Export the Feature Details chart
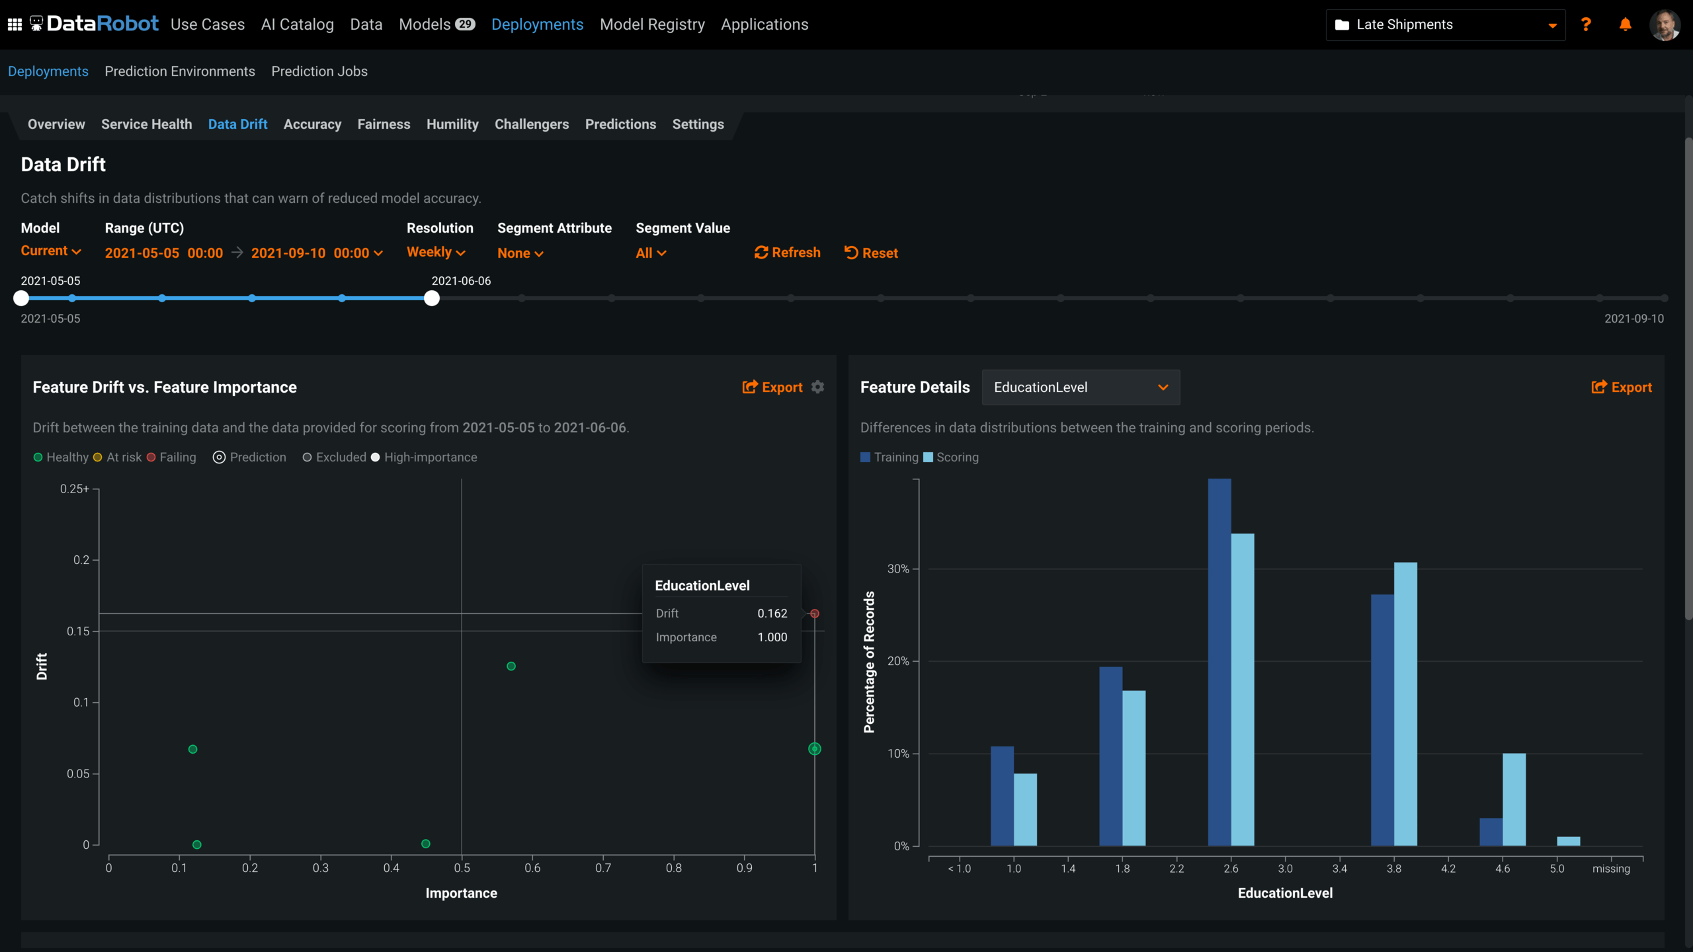Viewport: 1693px width, 952px height. click(x=1622, y=387)
